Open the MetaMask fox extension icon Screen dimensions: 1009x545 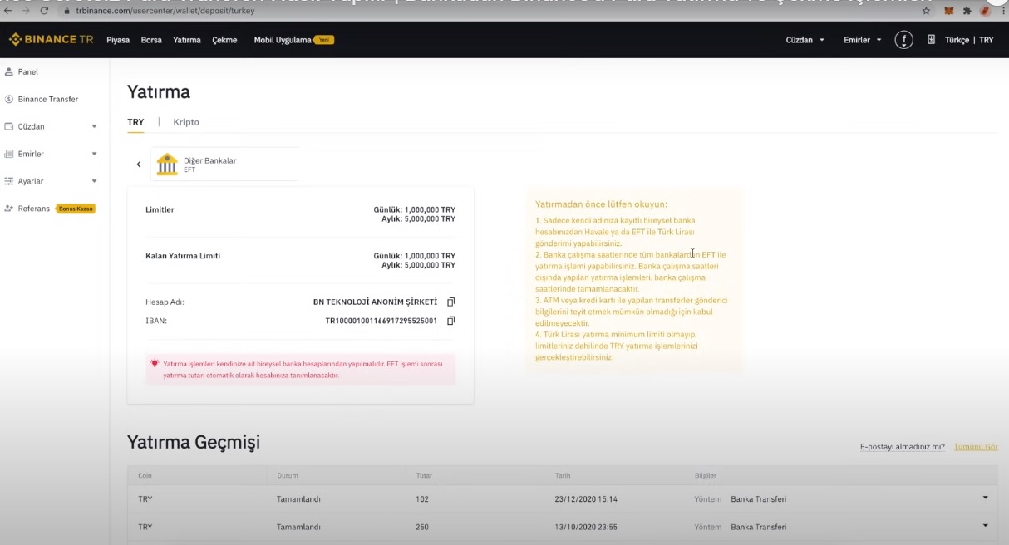pos(949,11)
